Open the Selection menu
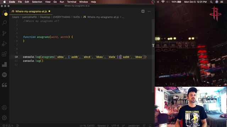 pyautogui.click(x=37, y=2)
